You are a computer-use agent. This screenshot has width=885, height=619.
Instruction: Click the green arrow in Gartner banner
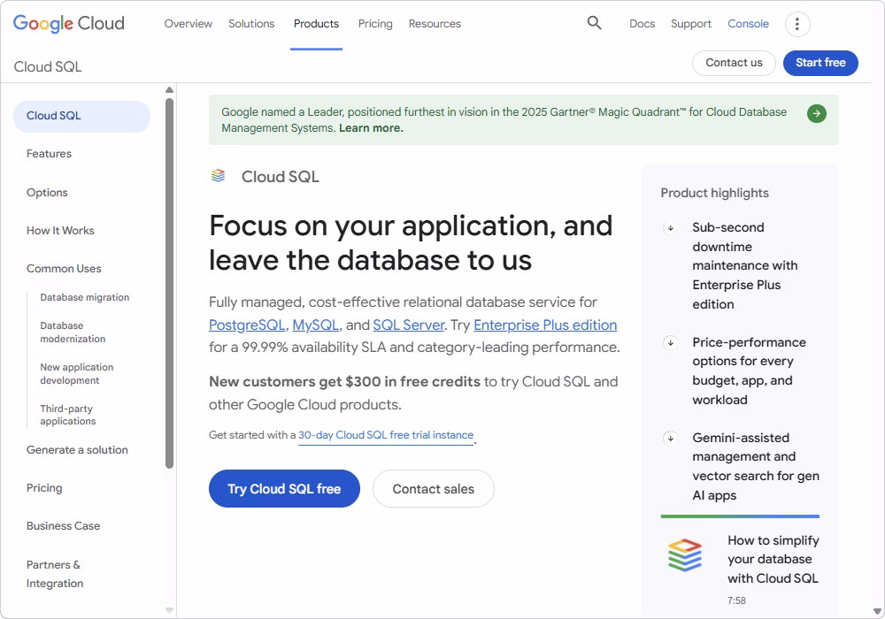pyautogui.click(x=816, y=113)
